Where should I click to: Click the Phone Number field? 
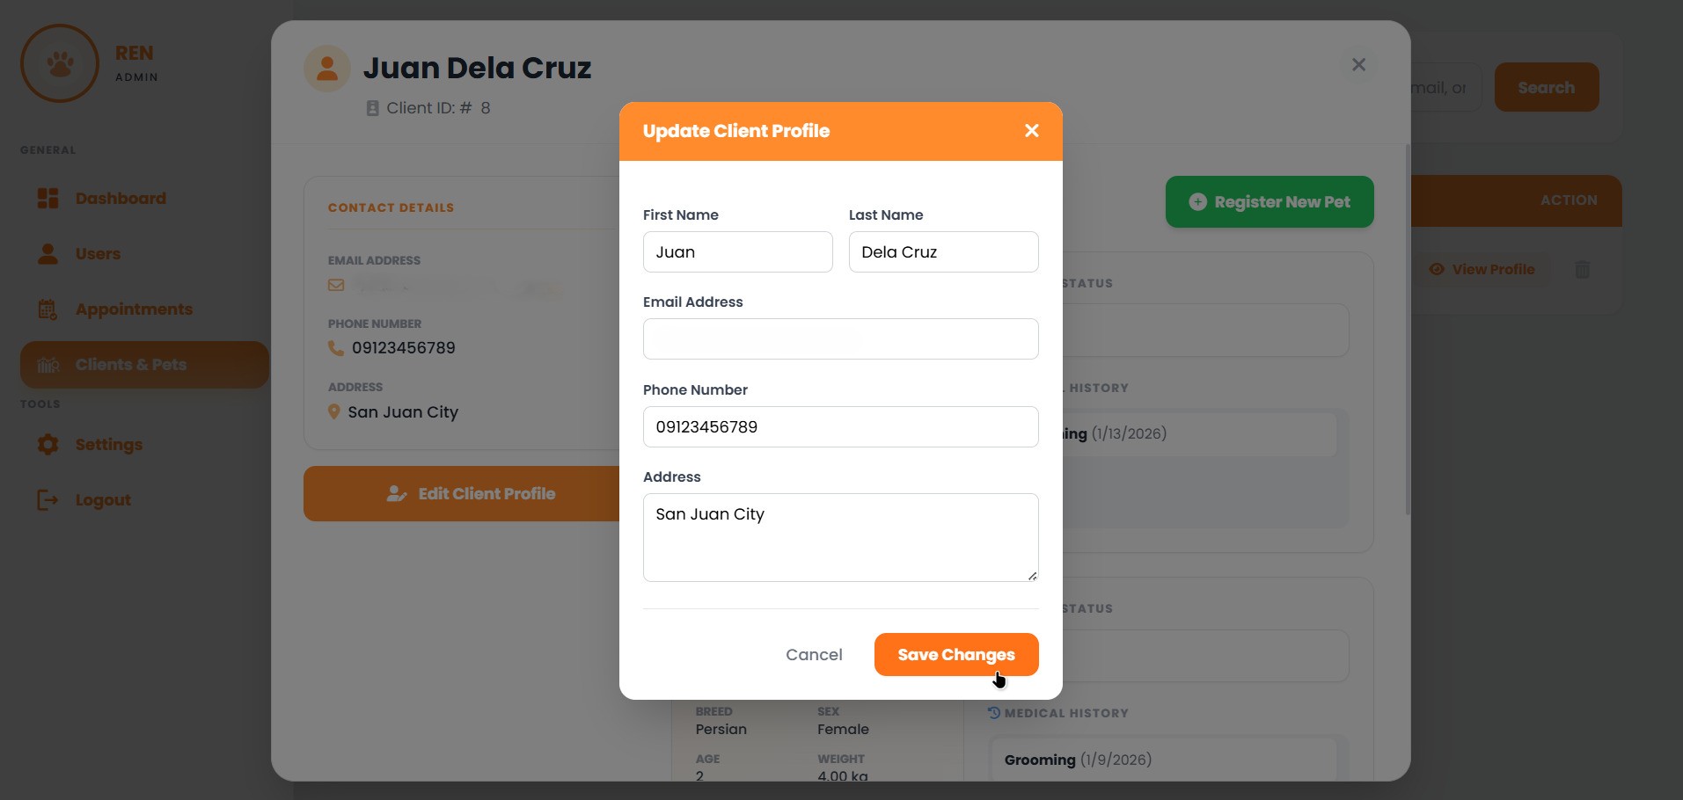[840, 427]
